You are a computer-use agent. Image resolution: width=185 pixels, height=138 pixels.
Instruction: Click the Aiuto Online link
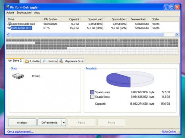point(169,132)
